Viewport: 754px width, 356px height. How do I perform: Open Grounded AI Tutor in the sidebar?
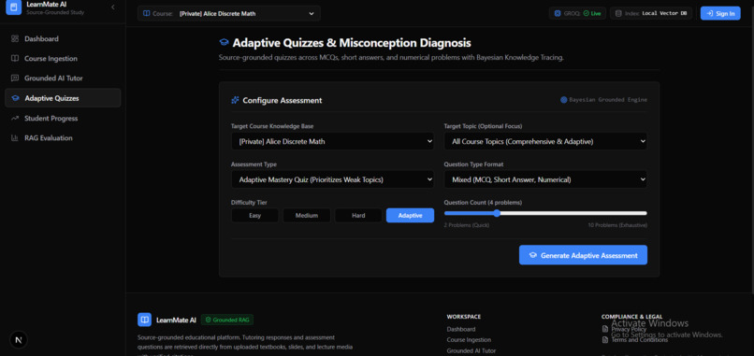point(63,78)
